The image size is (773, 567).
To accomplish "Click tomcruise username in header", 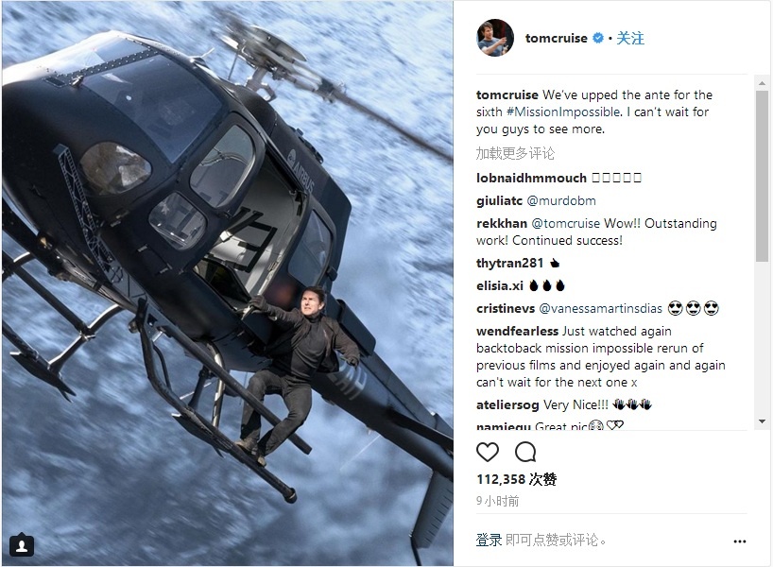I will [x=556, y=38].
